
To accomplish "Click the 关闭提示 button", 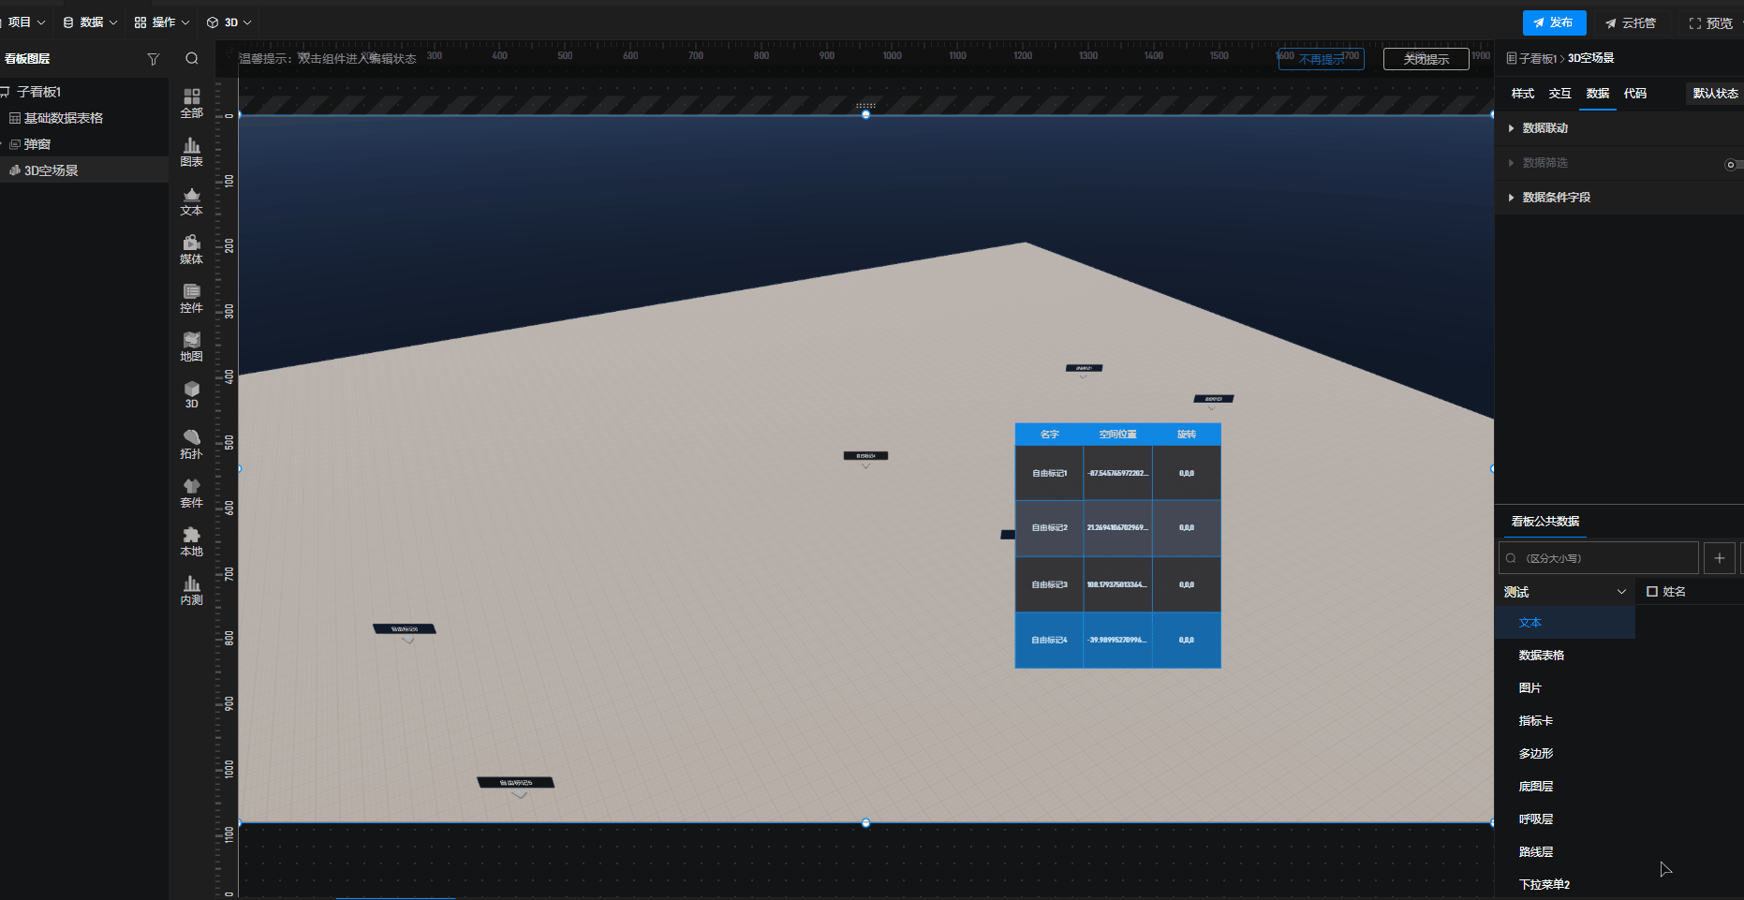I will click(1426, 59).
